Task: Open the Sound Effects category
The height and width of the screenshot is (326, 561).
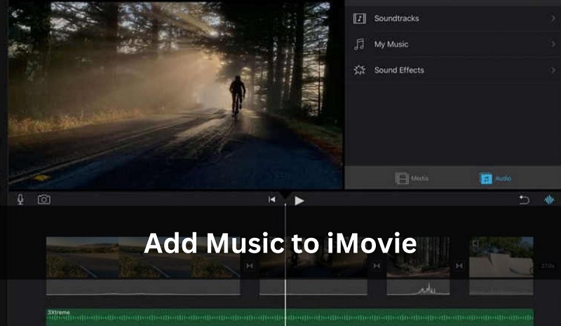Action: click(398, 70)
